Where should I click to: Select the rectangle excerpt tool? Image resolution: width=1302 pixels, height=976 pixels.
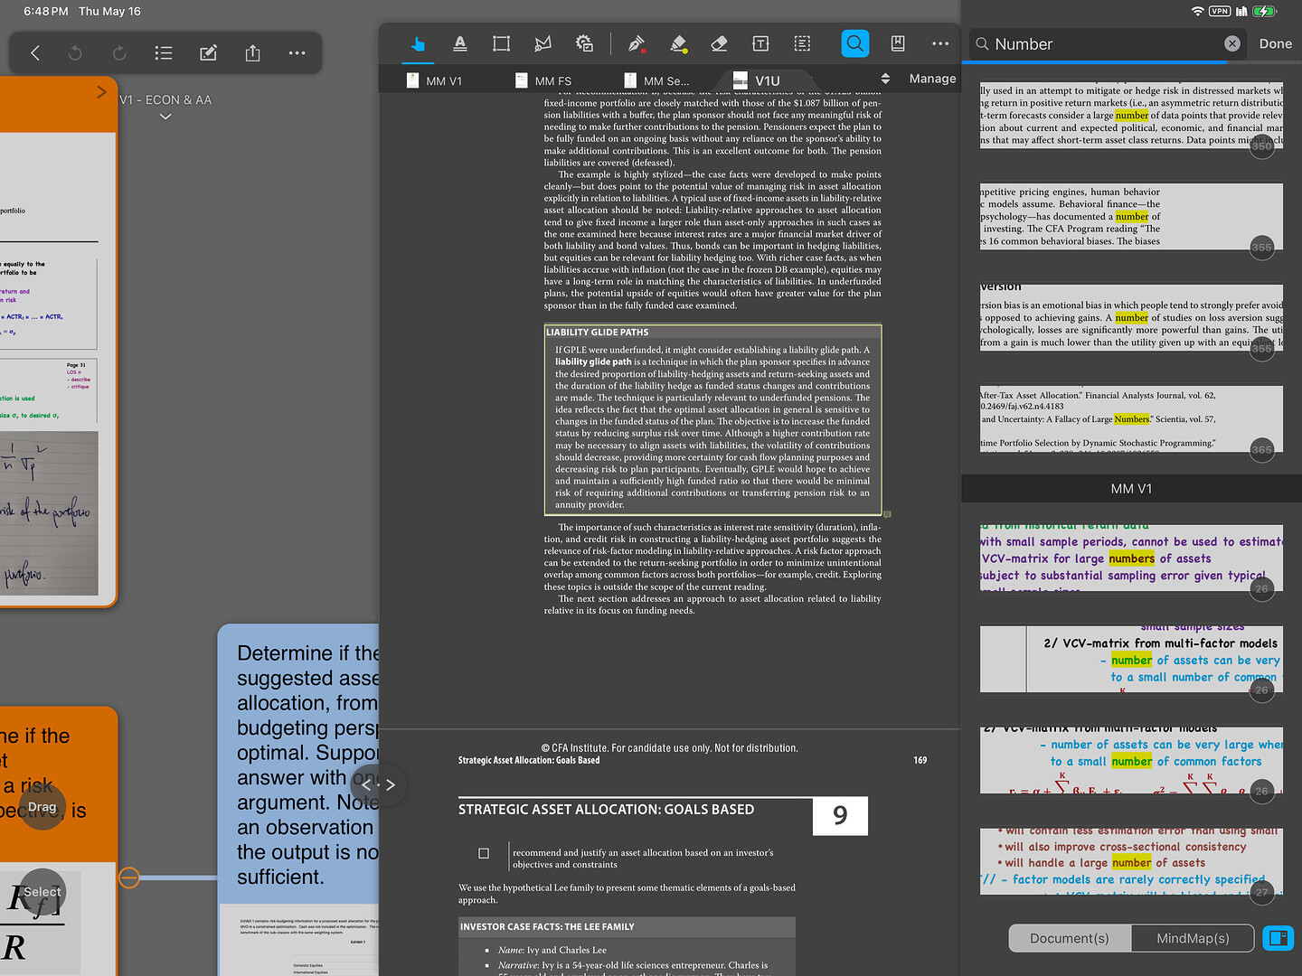coord(501,43)
